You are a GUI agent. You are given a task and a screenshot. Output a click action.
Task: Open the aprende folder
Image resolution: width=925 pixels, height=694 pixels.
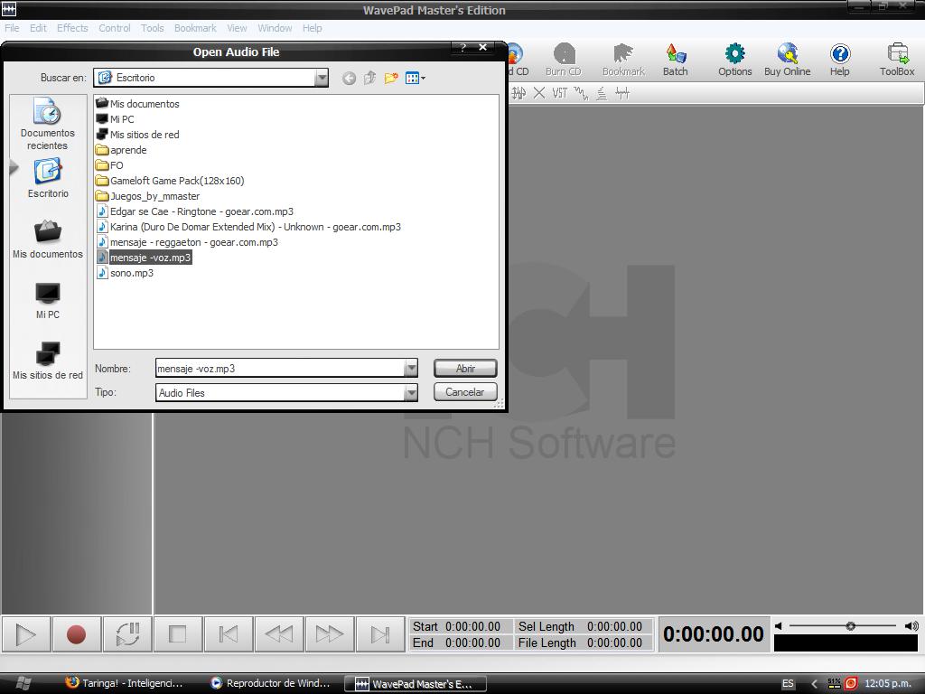[x=122, y=151]
